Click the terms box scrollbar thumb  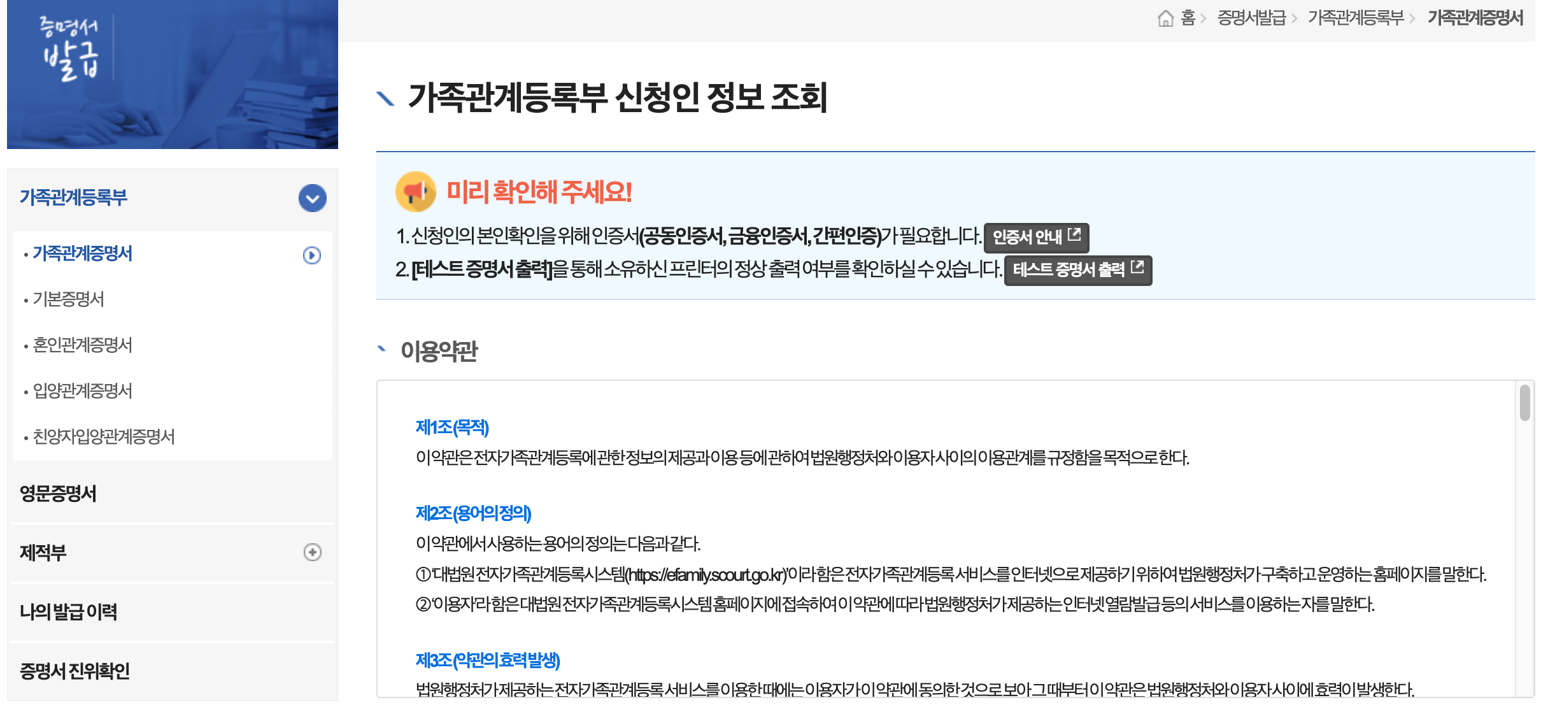[1524, 403]
